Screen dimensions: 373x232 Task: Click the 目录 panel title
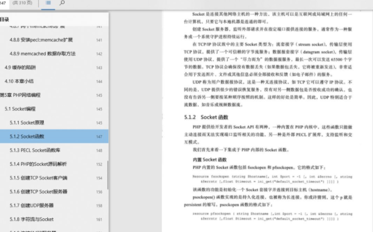(4, 19)
